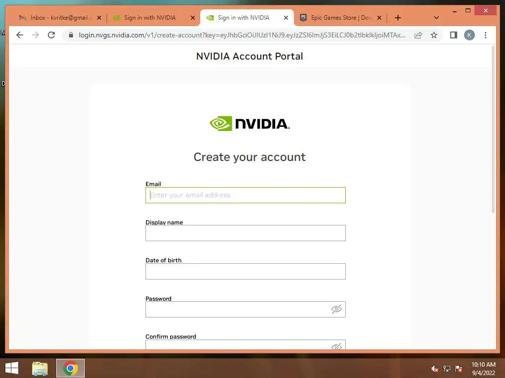The width and height of the screenshot is (505, 378).
Task: Click the Date of birth field
Action: (246, 271)
